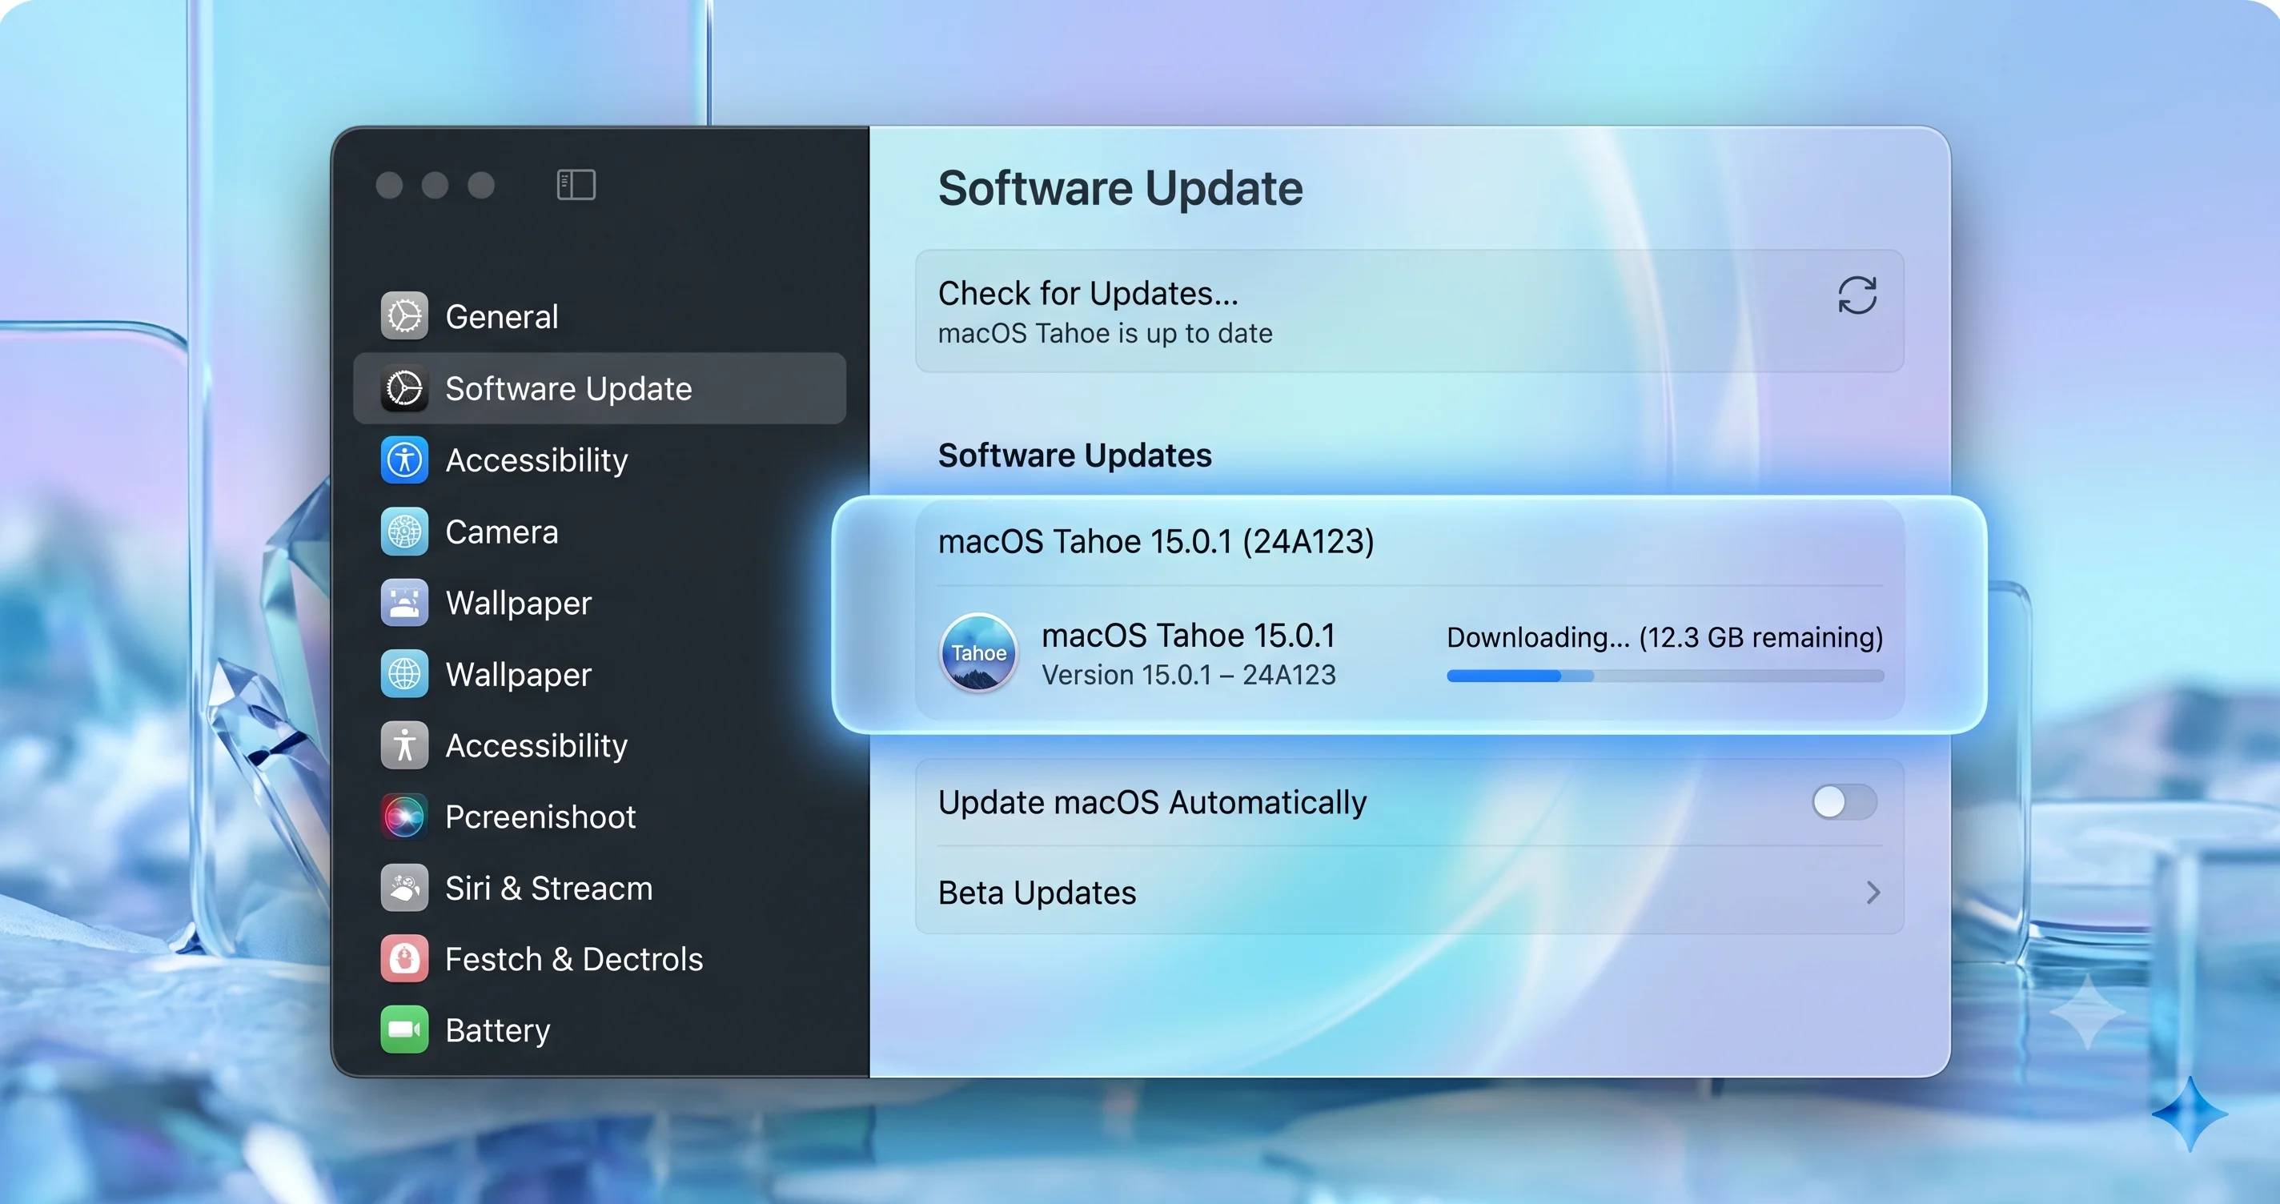Toggle the sidebar using the panel icon
The image size is (2280, 1204).
tap(576, 185)
